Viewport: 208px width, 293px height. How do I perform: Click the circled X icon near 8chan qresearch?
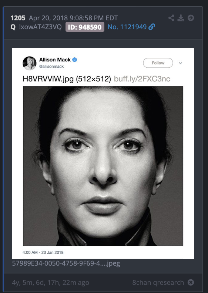point(191,282)
